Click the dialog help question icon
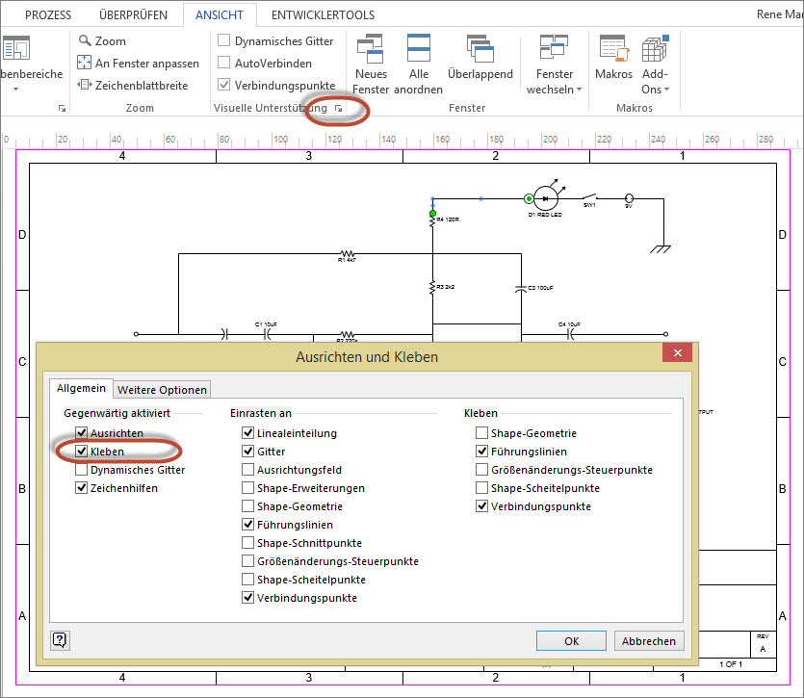 [x=60, y=640]
